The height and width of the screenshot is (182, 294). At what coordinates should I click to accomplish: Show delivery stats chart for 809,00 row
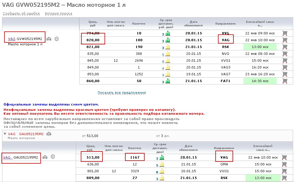click(162, 178)
